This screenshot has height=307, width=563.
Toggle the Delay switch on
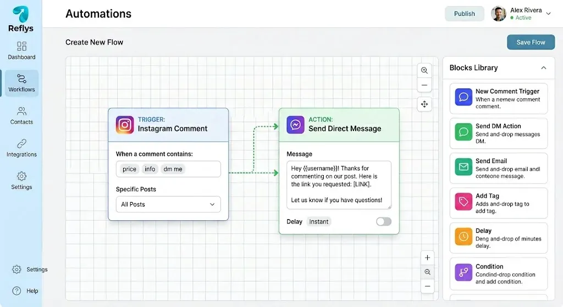pyautogui.click(x=383, y=222)
